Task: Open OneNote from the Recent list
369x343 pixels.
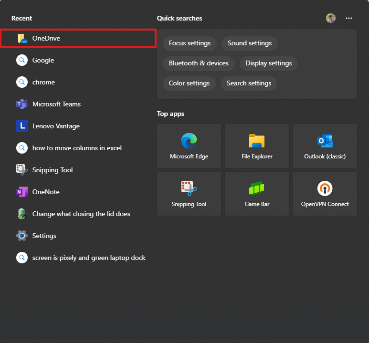Action: pyautogui.click(x=46, y=192)
